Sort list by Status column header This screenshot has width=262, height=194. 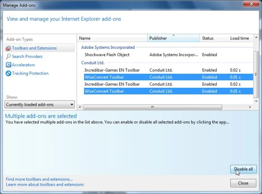pos(214,38)
